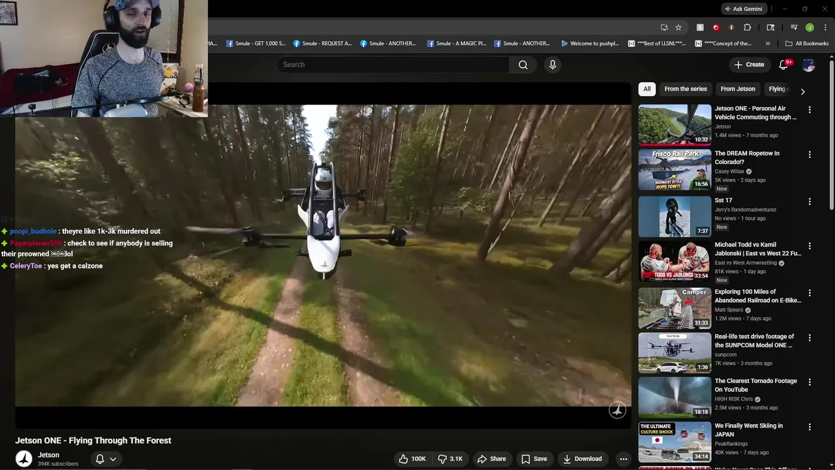The height and width of the screenshot is (470, 835).
Task: Open notification preferences bell dropdown
Action: (106, 459)
